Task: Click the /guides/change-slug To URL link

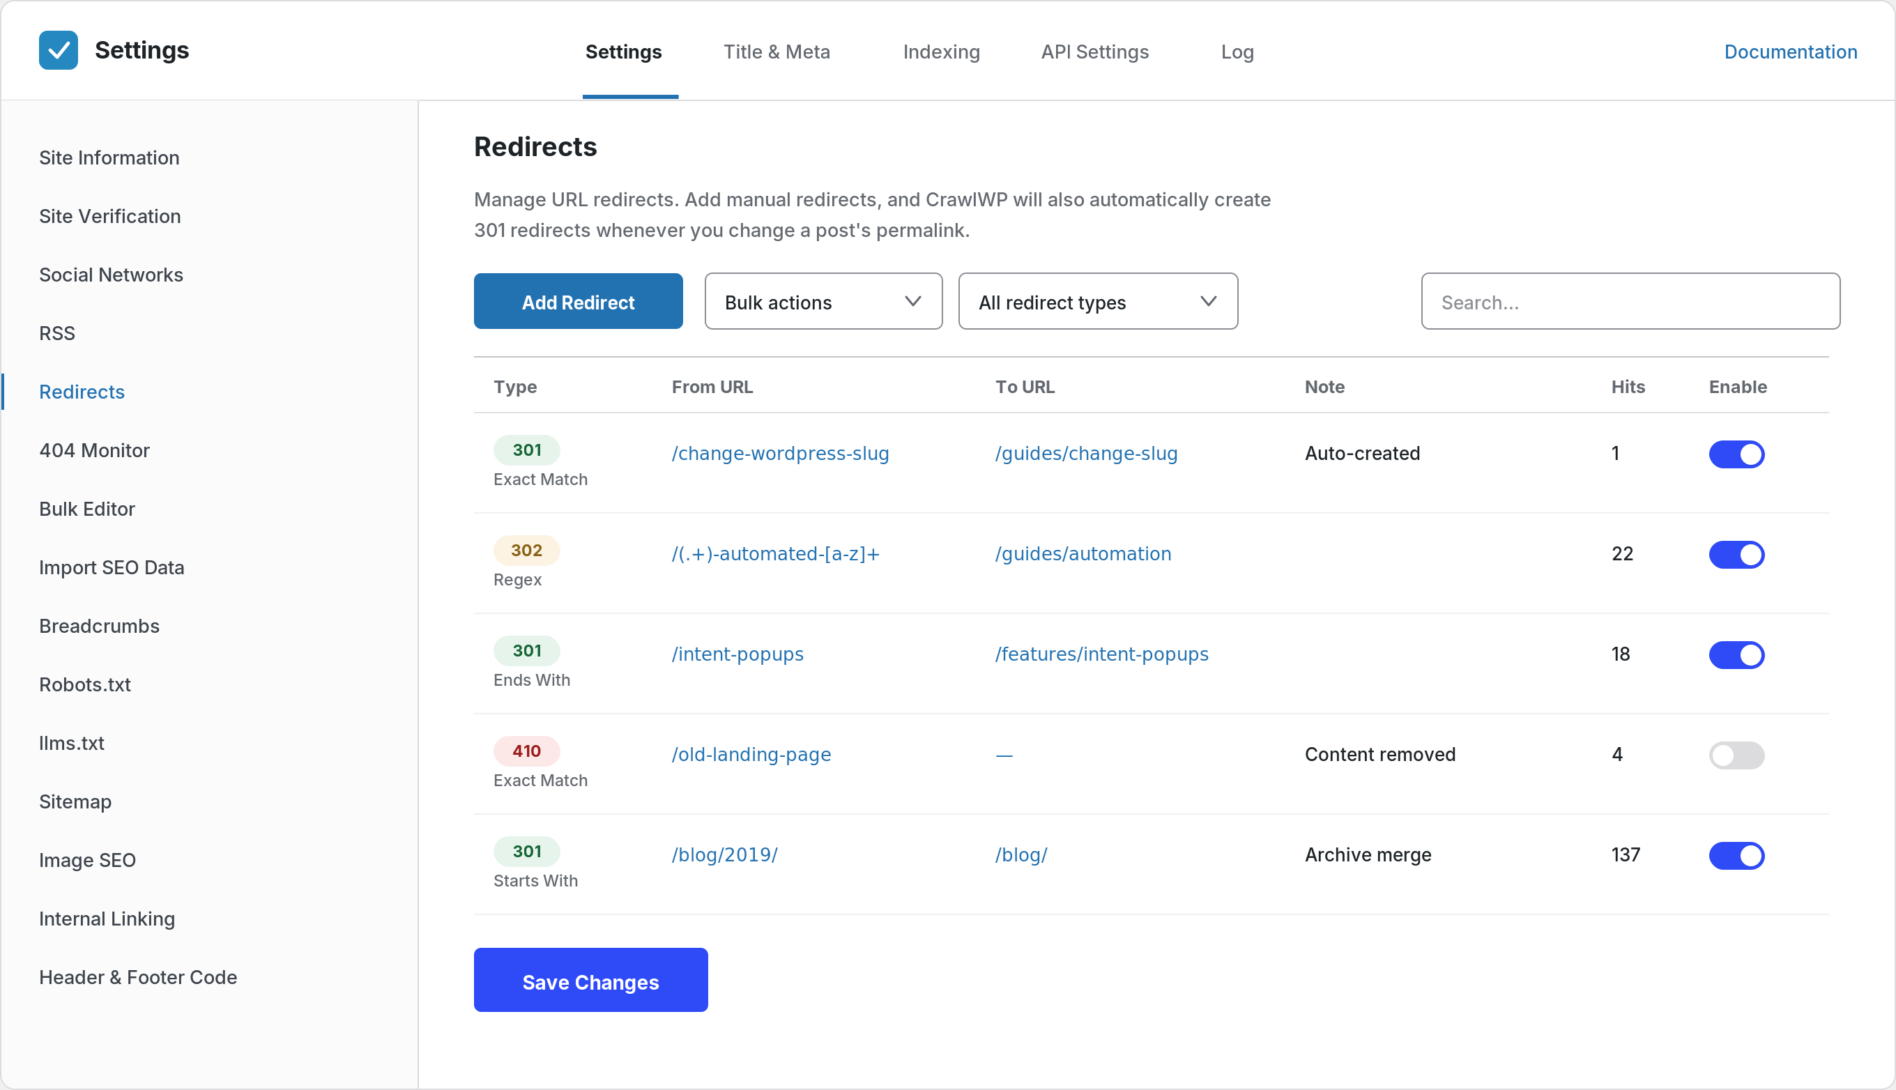Action: 1086,454
